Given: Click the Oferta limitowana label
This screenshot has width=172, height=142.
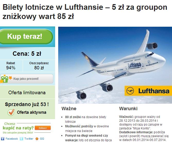Looking at the screenshot, I should click(27, 92).
